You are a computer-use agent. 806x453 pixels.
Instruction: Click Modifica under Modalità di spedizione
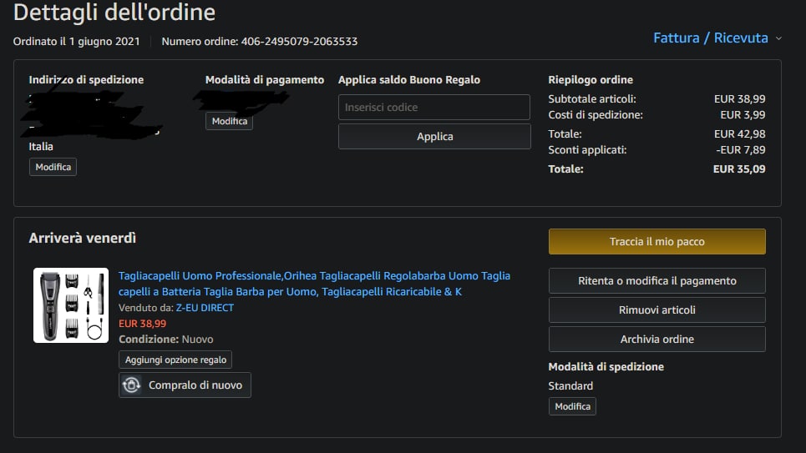pyautogui.click(x=572, y=406)
